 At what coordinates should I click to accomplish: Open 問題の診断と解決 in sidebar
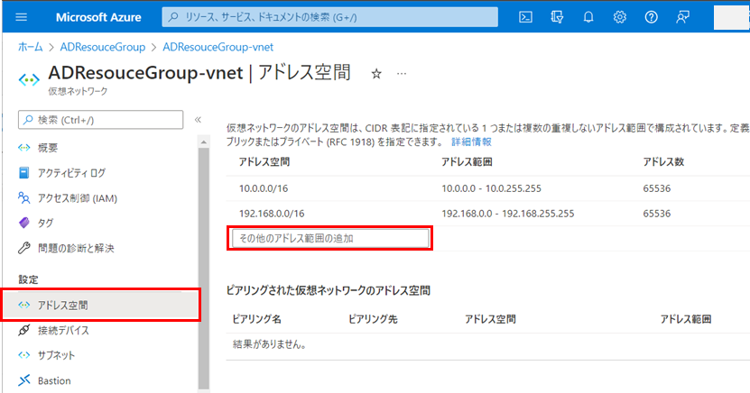tap(76, 248)
